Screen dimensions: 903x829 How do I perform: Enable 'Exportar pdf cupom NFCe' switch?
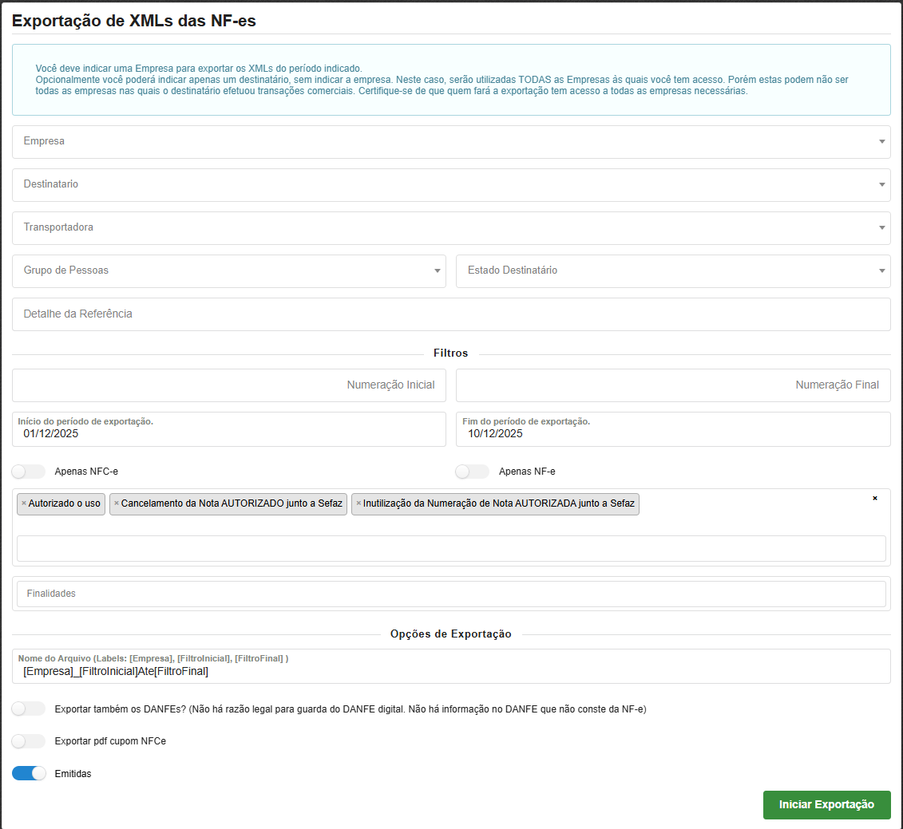coord(29,741)
